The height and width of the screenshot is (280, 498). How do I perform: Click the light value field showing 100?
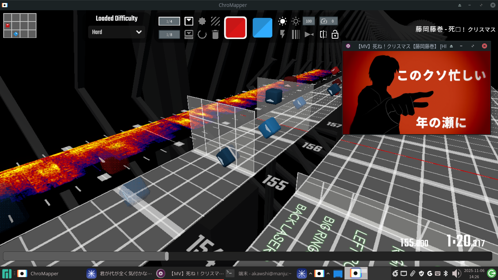click(309, 21)
